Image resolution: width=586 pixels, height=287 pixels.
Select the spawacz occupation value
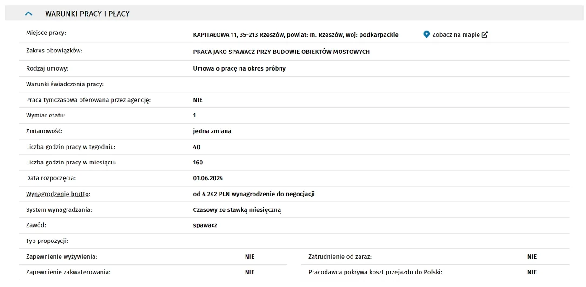coord(205,225)
